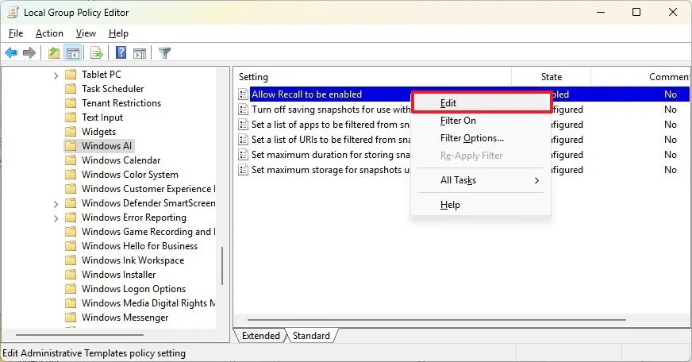Select Windows Ink Workspace in the tree

pyautogui.click(x=133, y=260)
